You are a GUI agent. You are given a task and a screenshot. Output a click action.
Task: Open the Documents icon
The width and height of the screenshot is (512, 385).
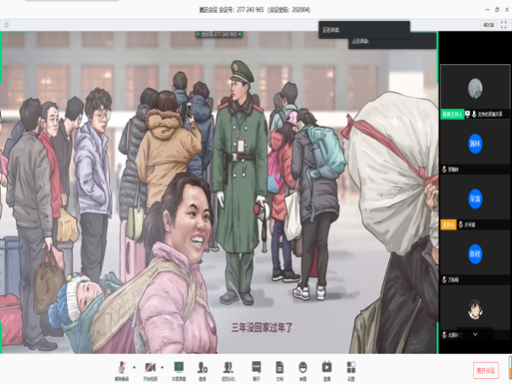click(x=279, y=366)
